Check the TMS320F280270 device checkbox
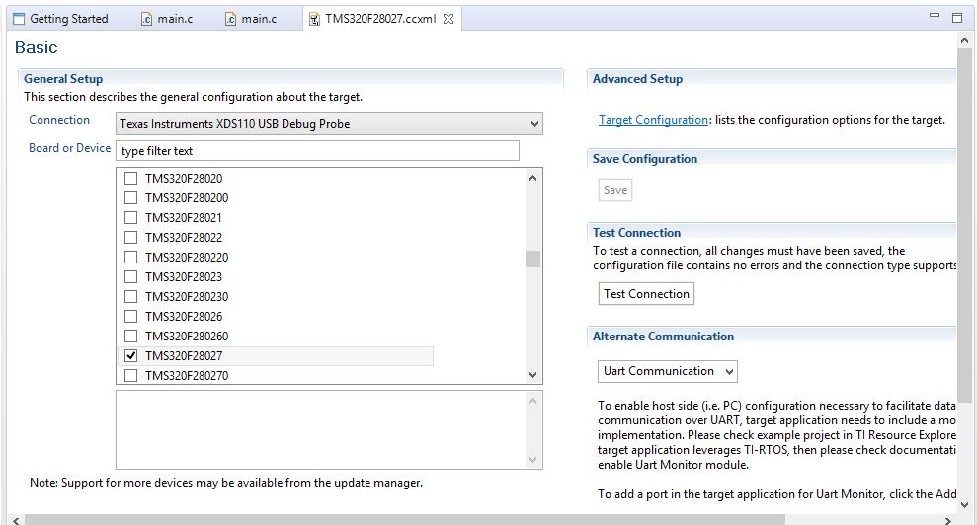977x525 pixels. (x=130, y=376)
